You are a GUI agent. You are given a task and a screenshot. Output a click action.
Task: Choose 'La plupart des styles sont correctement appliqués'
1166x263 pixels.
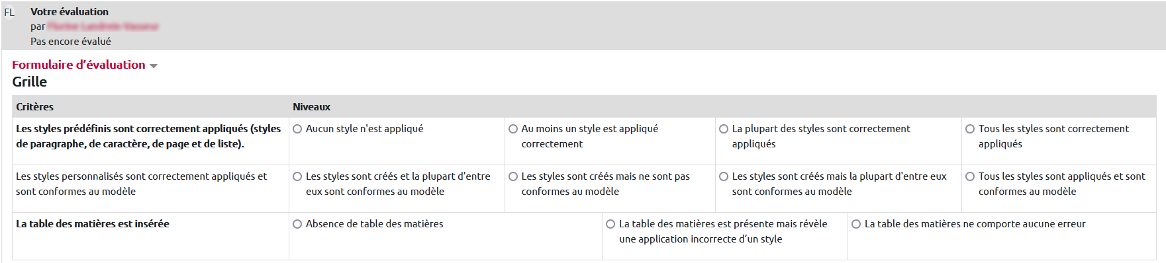(724, 129)
